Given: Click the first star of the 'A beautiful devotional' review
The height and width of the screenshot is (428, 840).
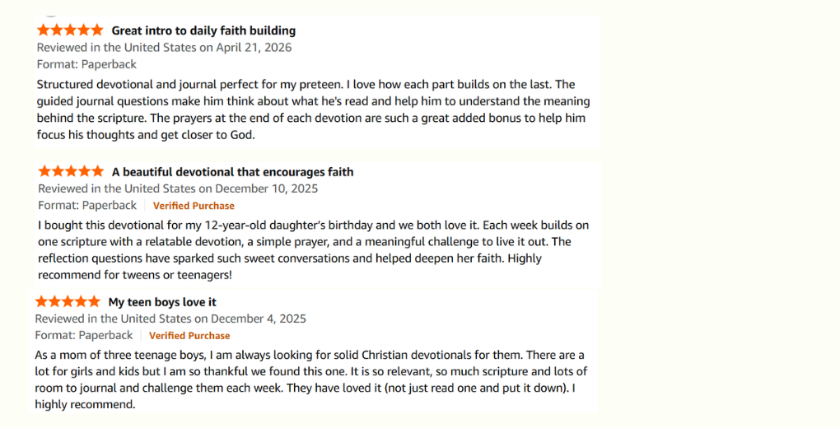Looking at the screenshot, I should pyautogui.click(x=44, y=172).
